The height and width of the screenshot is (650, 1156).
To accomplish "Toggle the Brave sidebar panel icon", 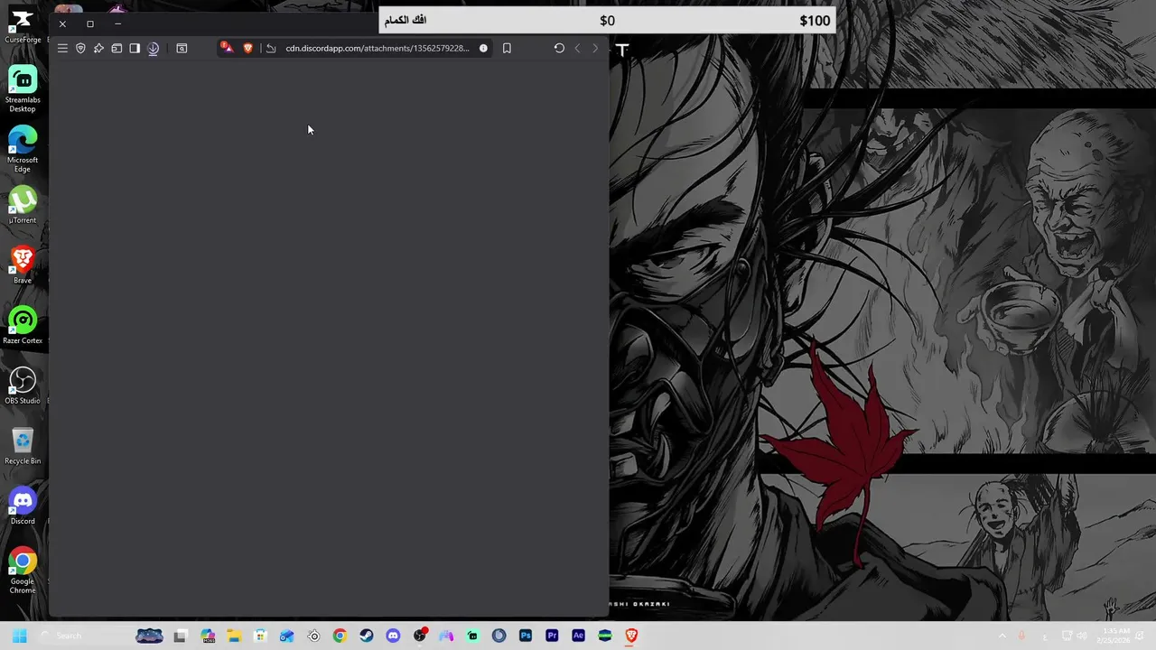I will click(135, 48).
